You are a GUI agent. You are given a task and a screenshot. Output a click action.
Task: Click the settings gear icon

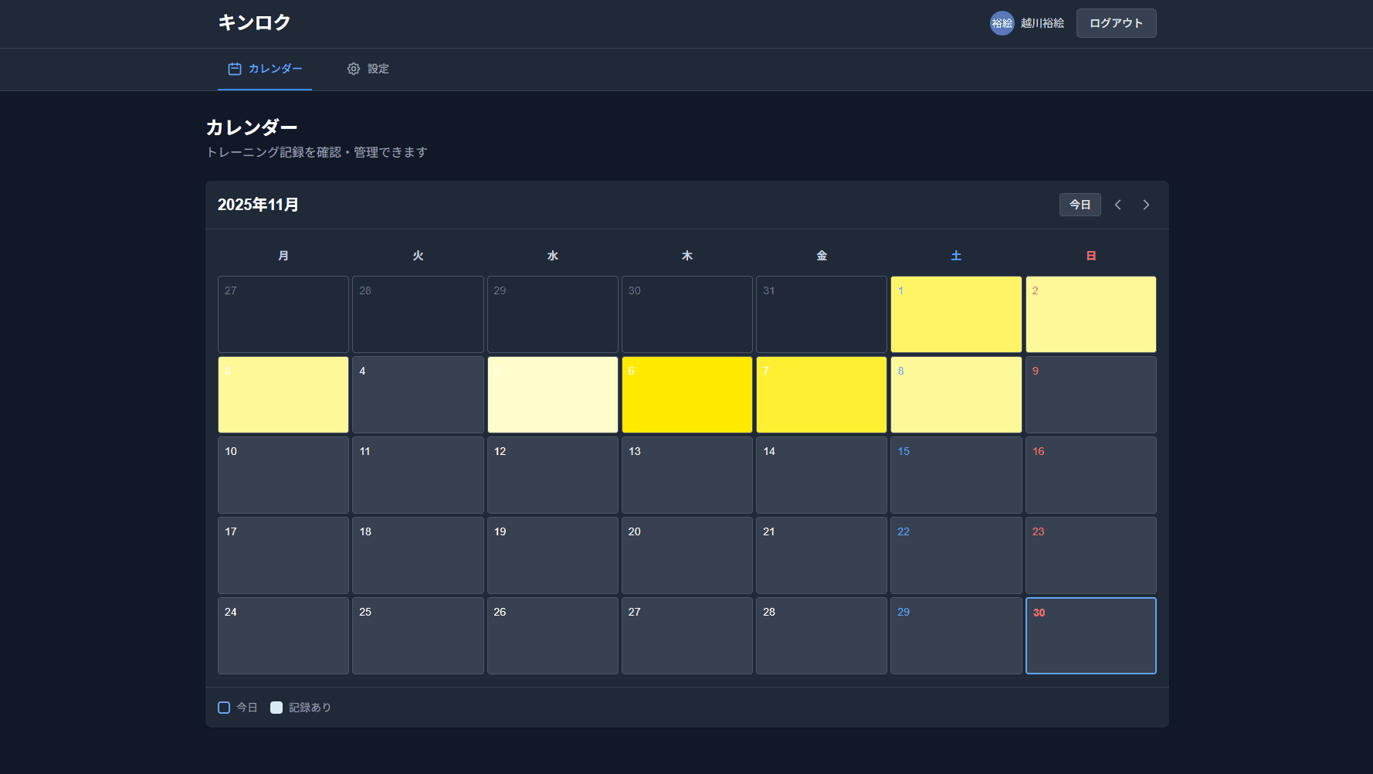pos(354,69)
